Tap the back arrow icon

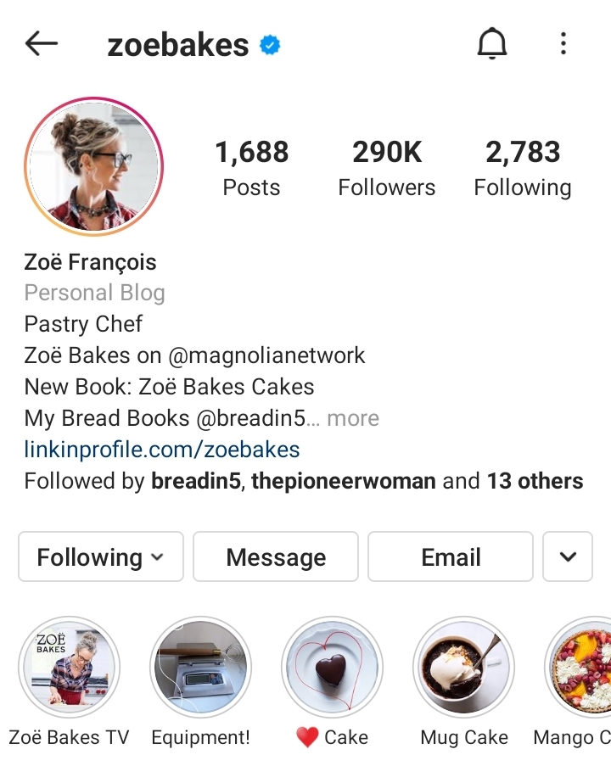42,43
